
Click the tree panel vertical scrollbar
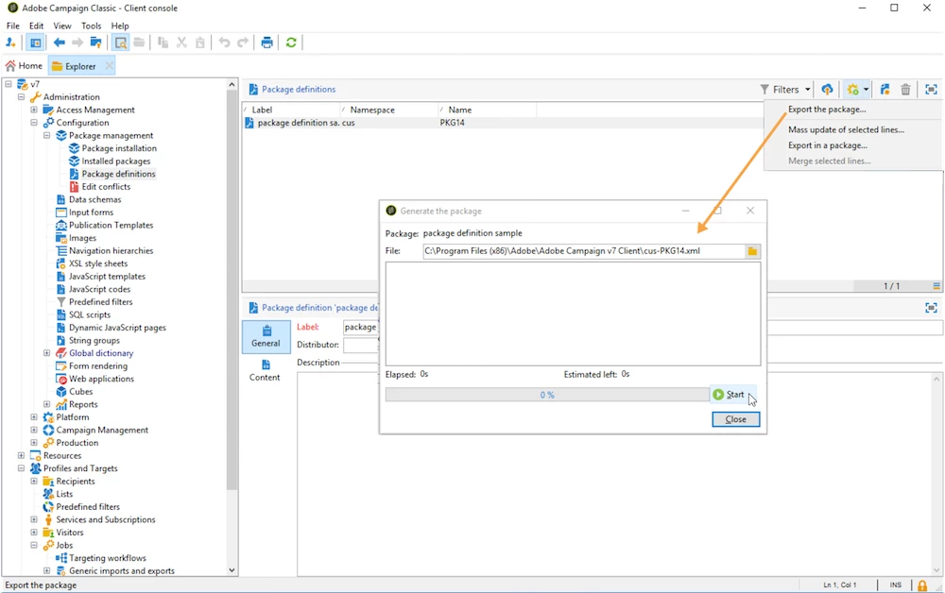click(x=232, y=289)
